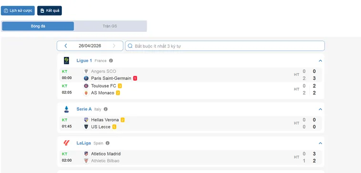Collapse the Serie A section

(320, 109)
